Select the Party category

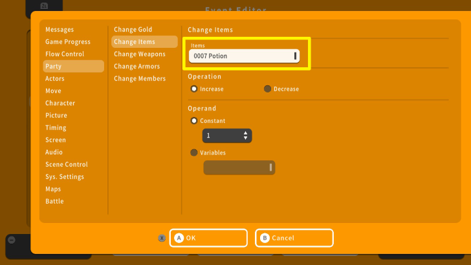[74, 66]
